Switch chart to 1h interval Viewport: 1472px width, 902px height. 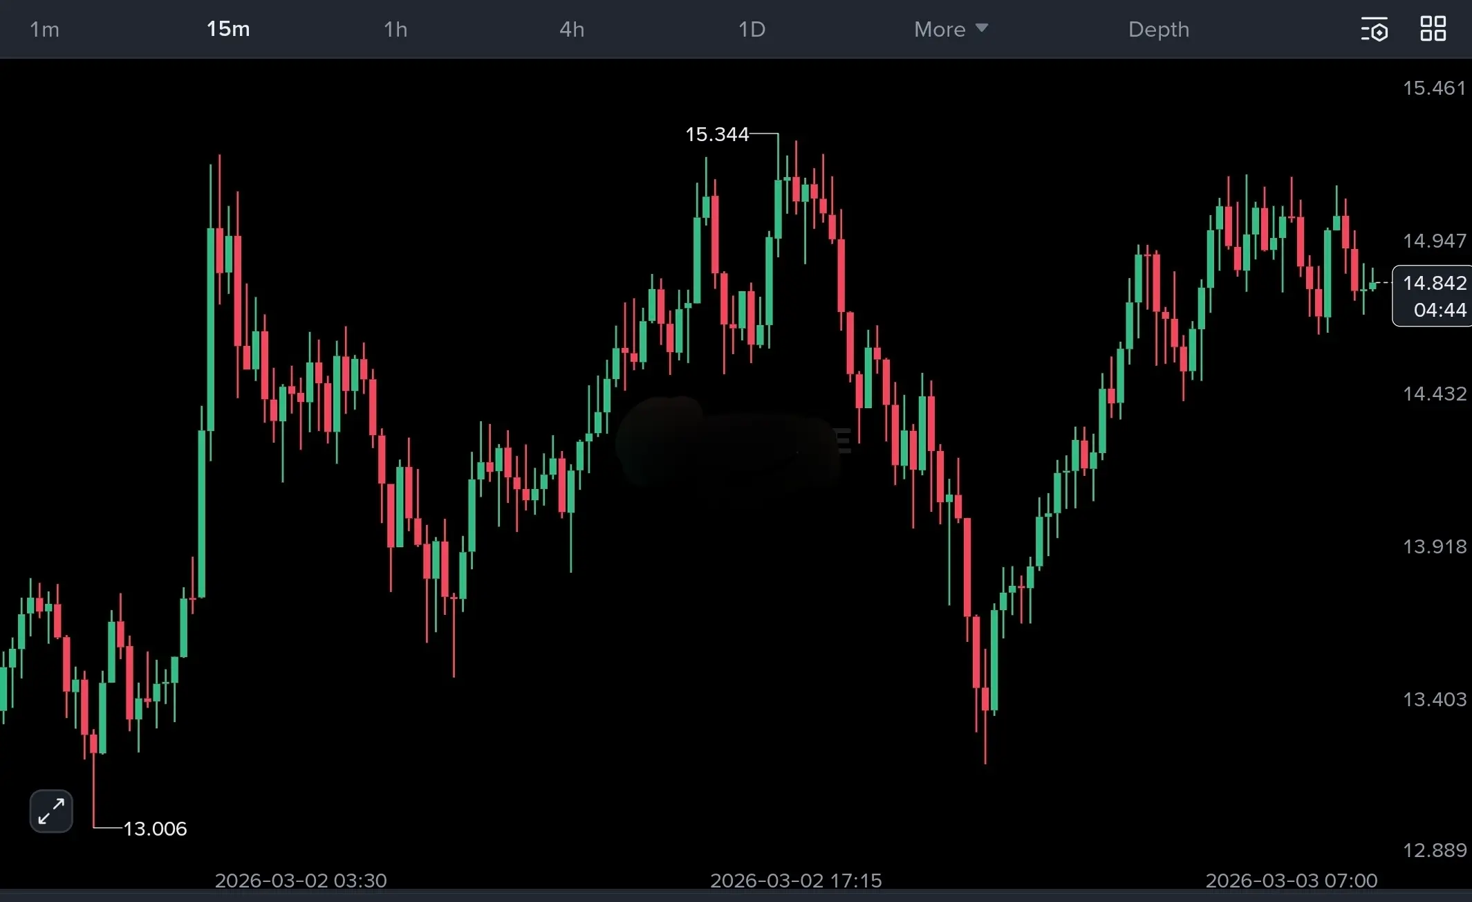(x=395, y=29)
